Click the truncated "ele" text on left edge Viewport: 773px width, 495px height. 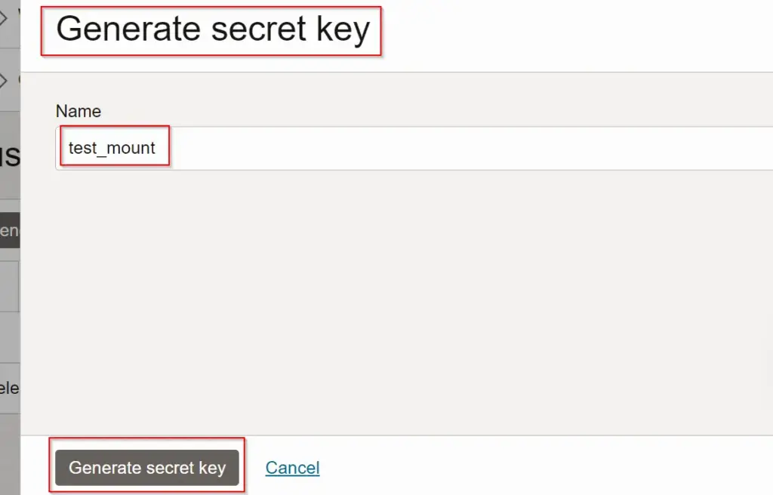(9, 389)
